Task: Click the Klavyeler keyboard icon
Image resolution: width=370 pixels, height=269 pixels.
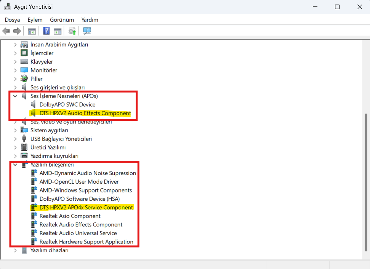Action: (x=24, y=61)
